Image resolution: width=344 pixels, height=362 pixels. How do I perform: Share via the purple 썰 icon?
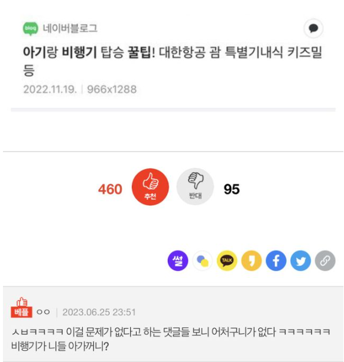[178, 261]
